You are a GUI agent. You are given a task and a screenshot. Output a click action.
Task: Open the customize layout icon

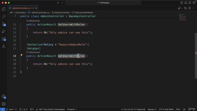(194, 3)
